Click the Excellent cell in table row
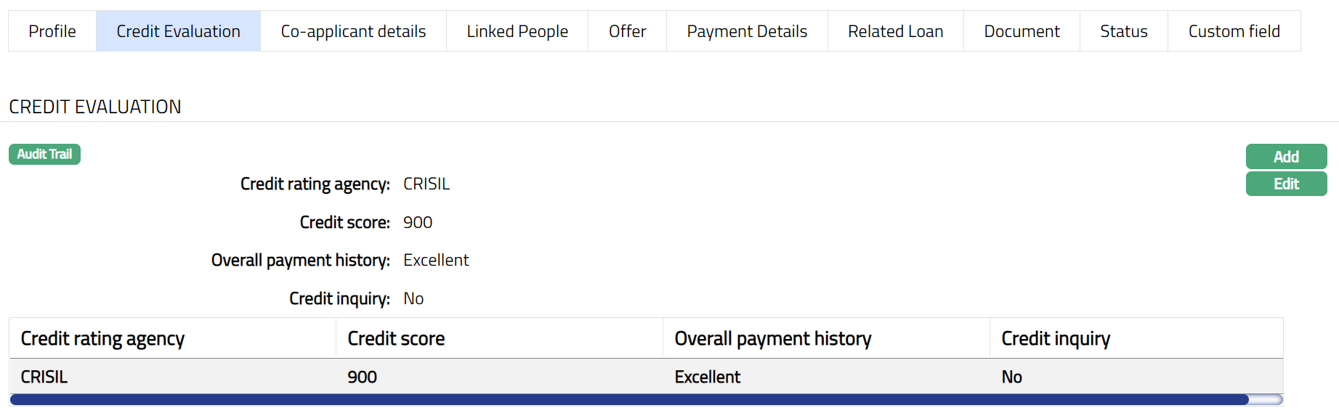This screenshot has height=416, width=1339. pyautogui.click(x=707, y=377)
